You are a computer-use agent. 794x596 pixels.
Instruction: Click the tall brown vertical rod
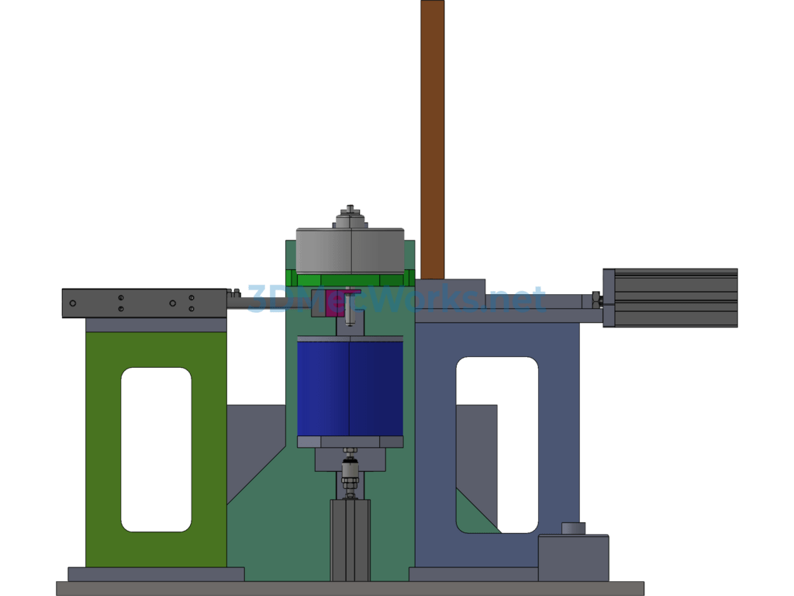(x=432, y=140)
